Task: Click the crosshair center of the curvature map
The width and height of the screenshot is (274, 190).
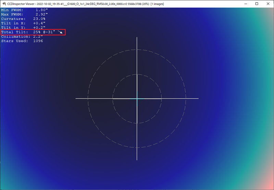Action: (x=137, y=99)
